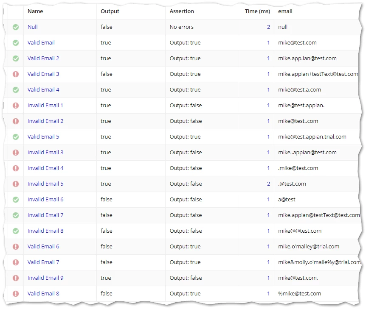Open the Valid Email 2 test case
The height and width of the screenshot is (309, 366).
tap(43, 58)
